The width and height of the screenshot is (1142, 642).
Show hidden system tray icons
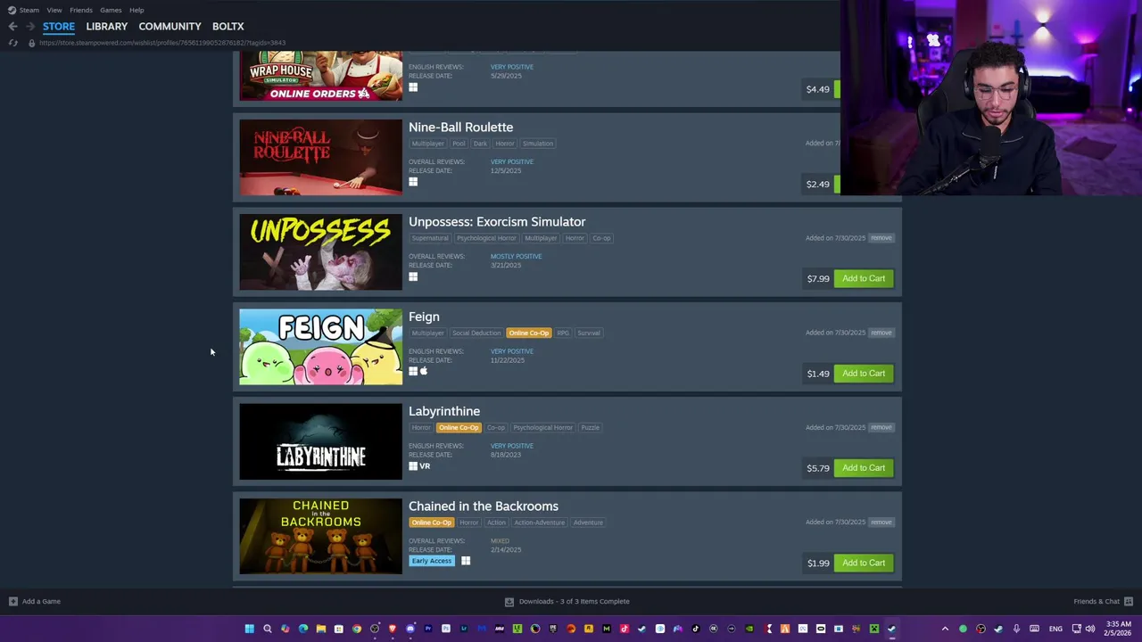tap(945, 629)
